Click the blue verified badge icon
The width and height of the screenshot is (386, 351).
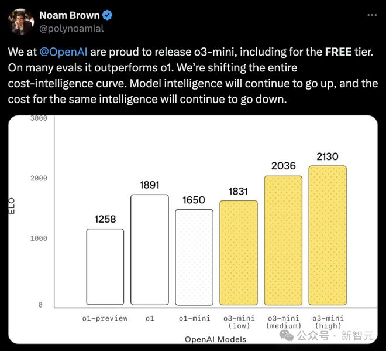(107, 15)
